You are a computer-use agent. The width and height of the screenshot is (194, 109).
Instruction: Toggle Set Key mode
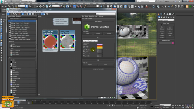(x=157, y=108)
